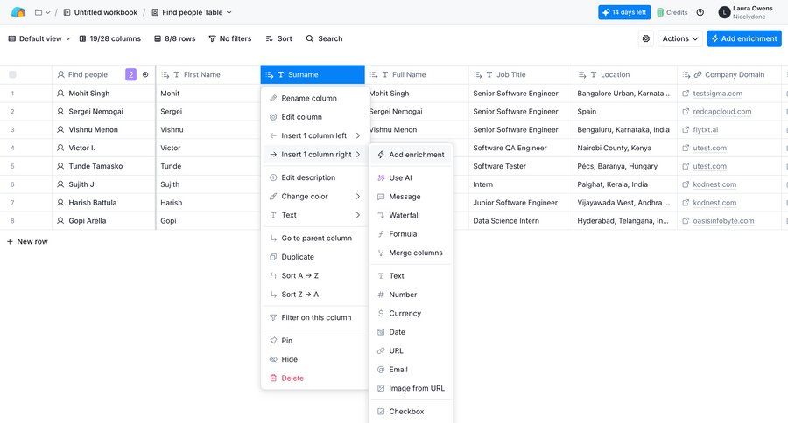Choose URL column type
The height and width of the screenshot is (423, 788).
pyautogui.click(x=410, y=350)
